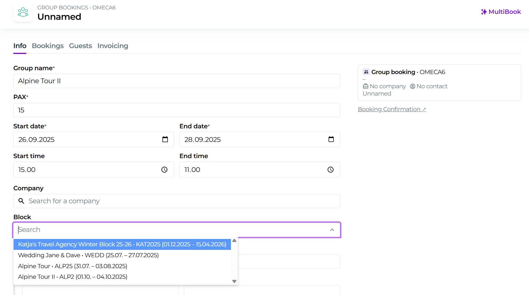Image resolution: width=529 pixels, height=295 pixels.
Task: Select Alpine Tour II ALP2 block
Action: pos(73,277)
